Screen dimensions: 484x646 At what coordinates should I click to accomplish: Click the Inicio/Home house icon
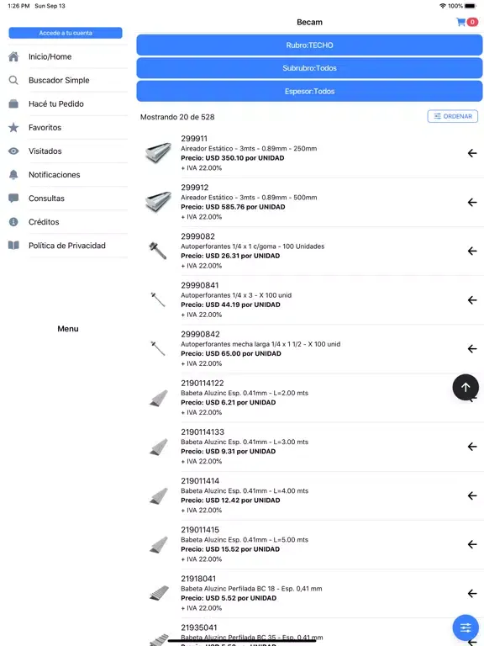click(13, 56)
